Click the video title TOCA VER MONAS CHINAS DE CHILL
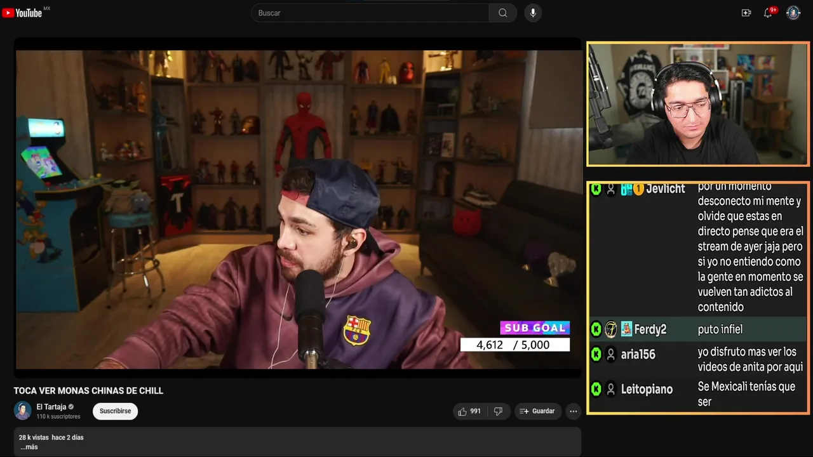 tap(89, 390)
